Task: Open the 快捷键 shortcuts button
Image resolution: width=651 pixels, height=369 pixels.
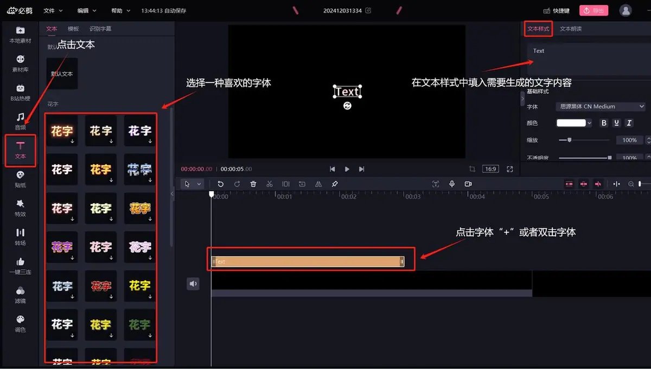Action: 557,10
